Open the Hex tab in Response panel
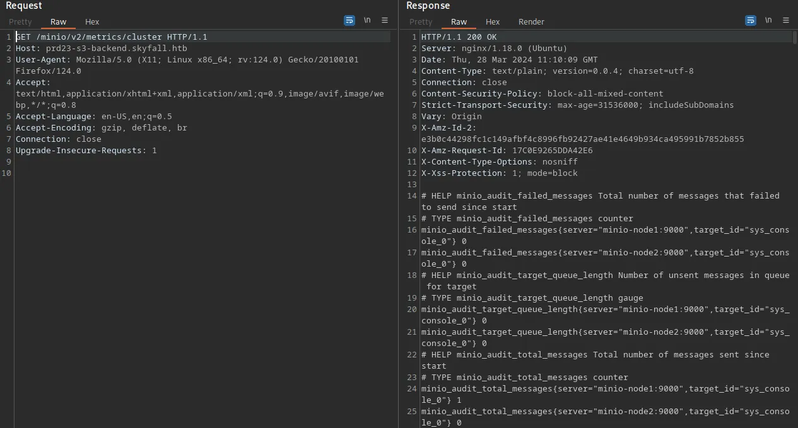Image resolution: width=798 pixels, height=428 pixels. pos(493,22)
